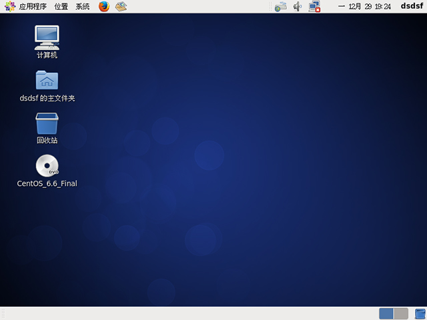Open the volume control speaker icon
The height and width of the screenshot is (320, 427).
(x=298, y=6)
